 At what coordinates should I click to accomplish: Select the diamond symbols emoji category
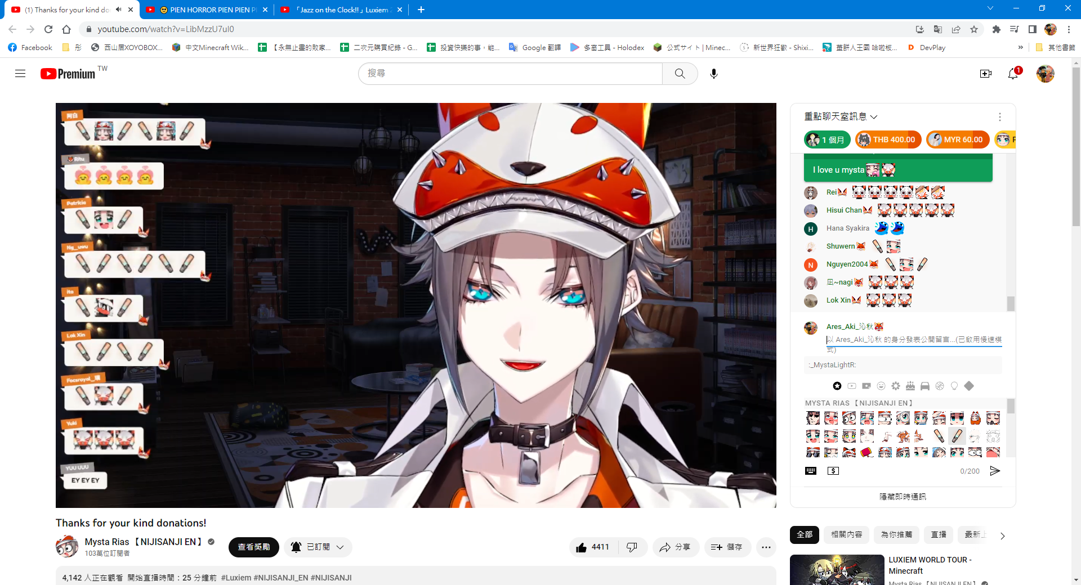[969, 386]
